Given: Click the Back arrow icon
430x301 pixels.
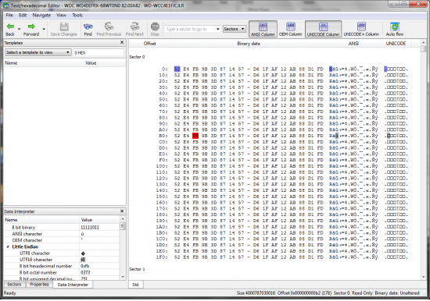Looking at the screenshot, I should 10,27.
